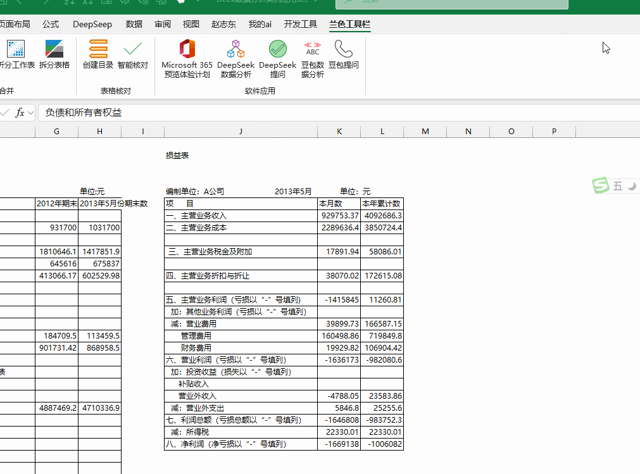The image size is (640, 474).
Task: Expand the dropdown arrow beside fx
Action: pyautogui.click(x=30, y=113)
